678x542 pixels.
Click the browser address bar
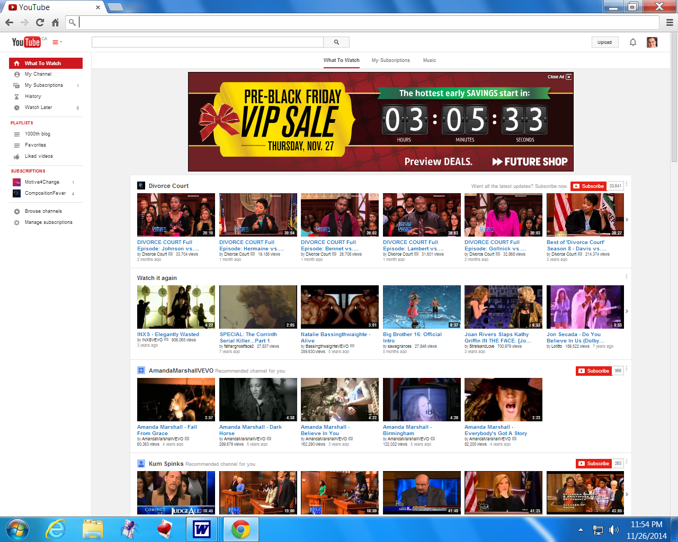point(363,22)
